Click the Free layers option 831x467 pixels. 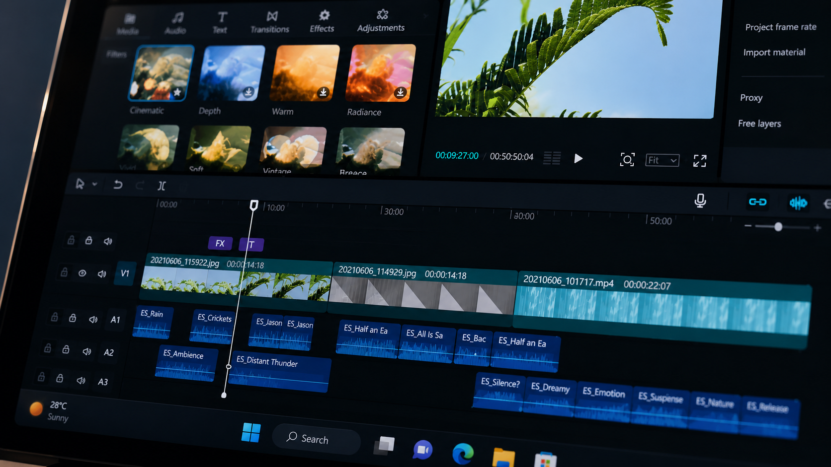[x=759, y=123]
